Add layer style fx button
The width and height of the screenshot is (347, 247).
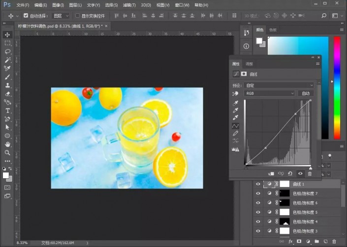point(290,242)
